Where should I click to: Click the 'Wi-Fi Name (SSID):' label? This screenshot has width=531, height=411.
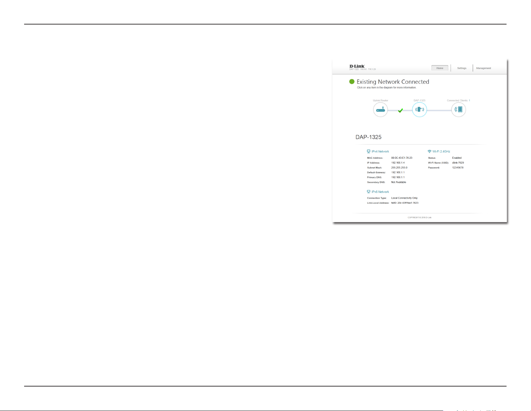tap(438, 163)
